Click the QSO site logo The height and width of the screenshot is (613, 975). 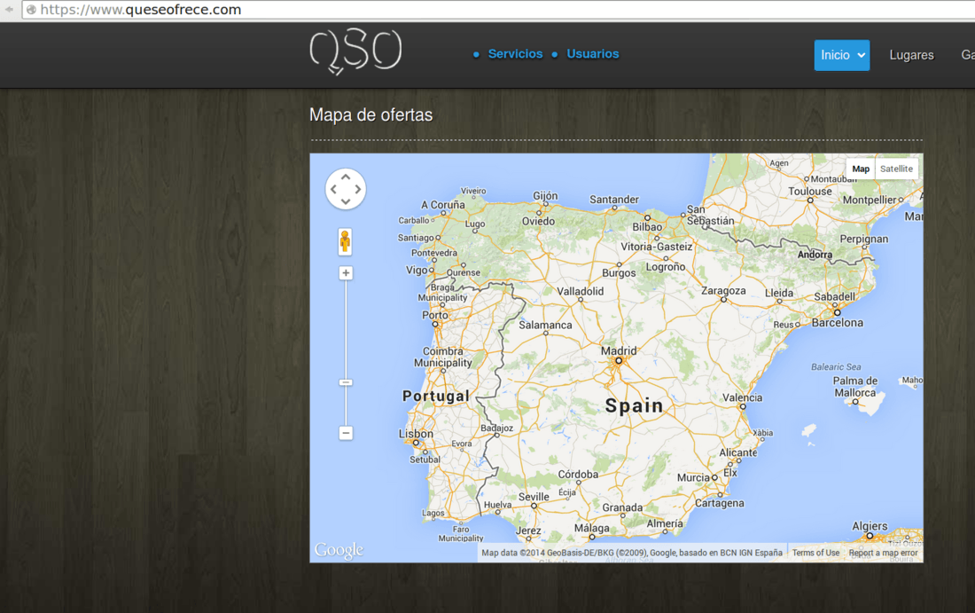tap(355, 52)
